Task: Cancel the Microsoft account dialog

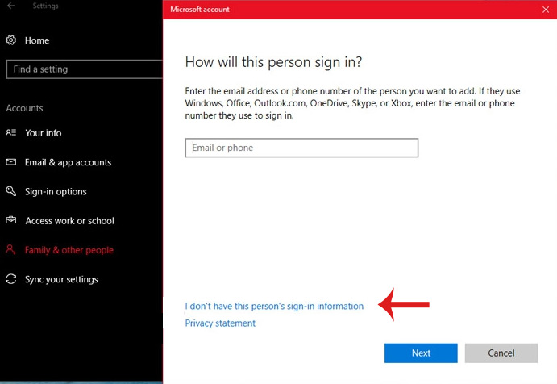Action: (501, 353)
